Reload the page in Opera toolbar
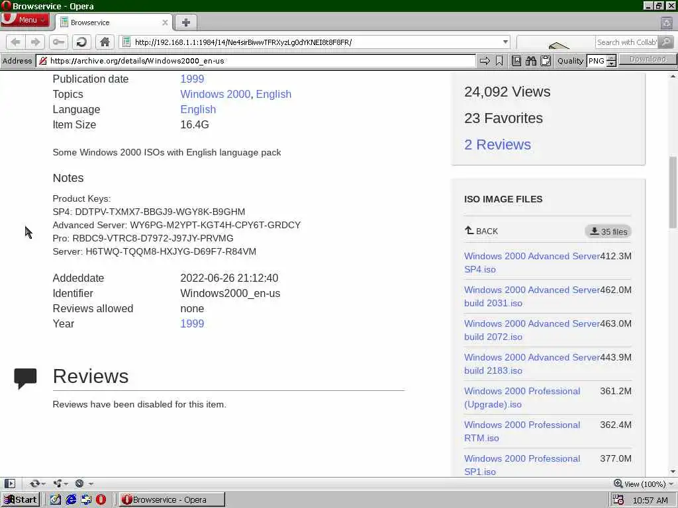678x508 pixels. pyautogui.click(x=81, y=42)
